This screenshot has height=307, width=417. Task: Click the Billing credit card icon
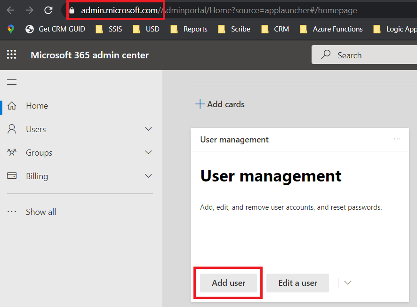(12, 175)
